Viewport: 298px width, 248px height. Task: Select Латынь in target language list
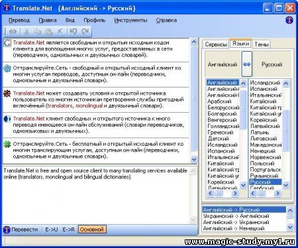click(x=266, y=133)
